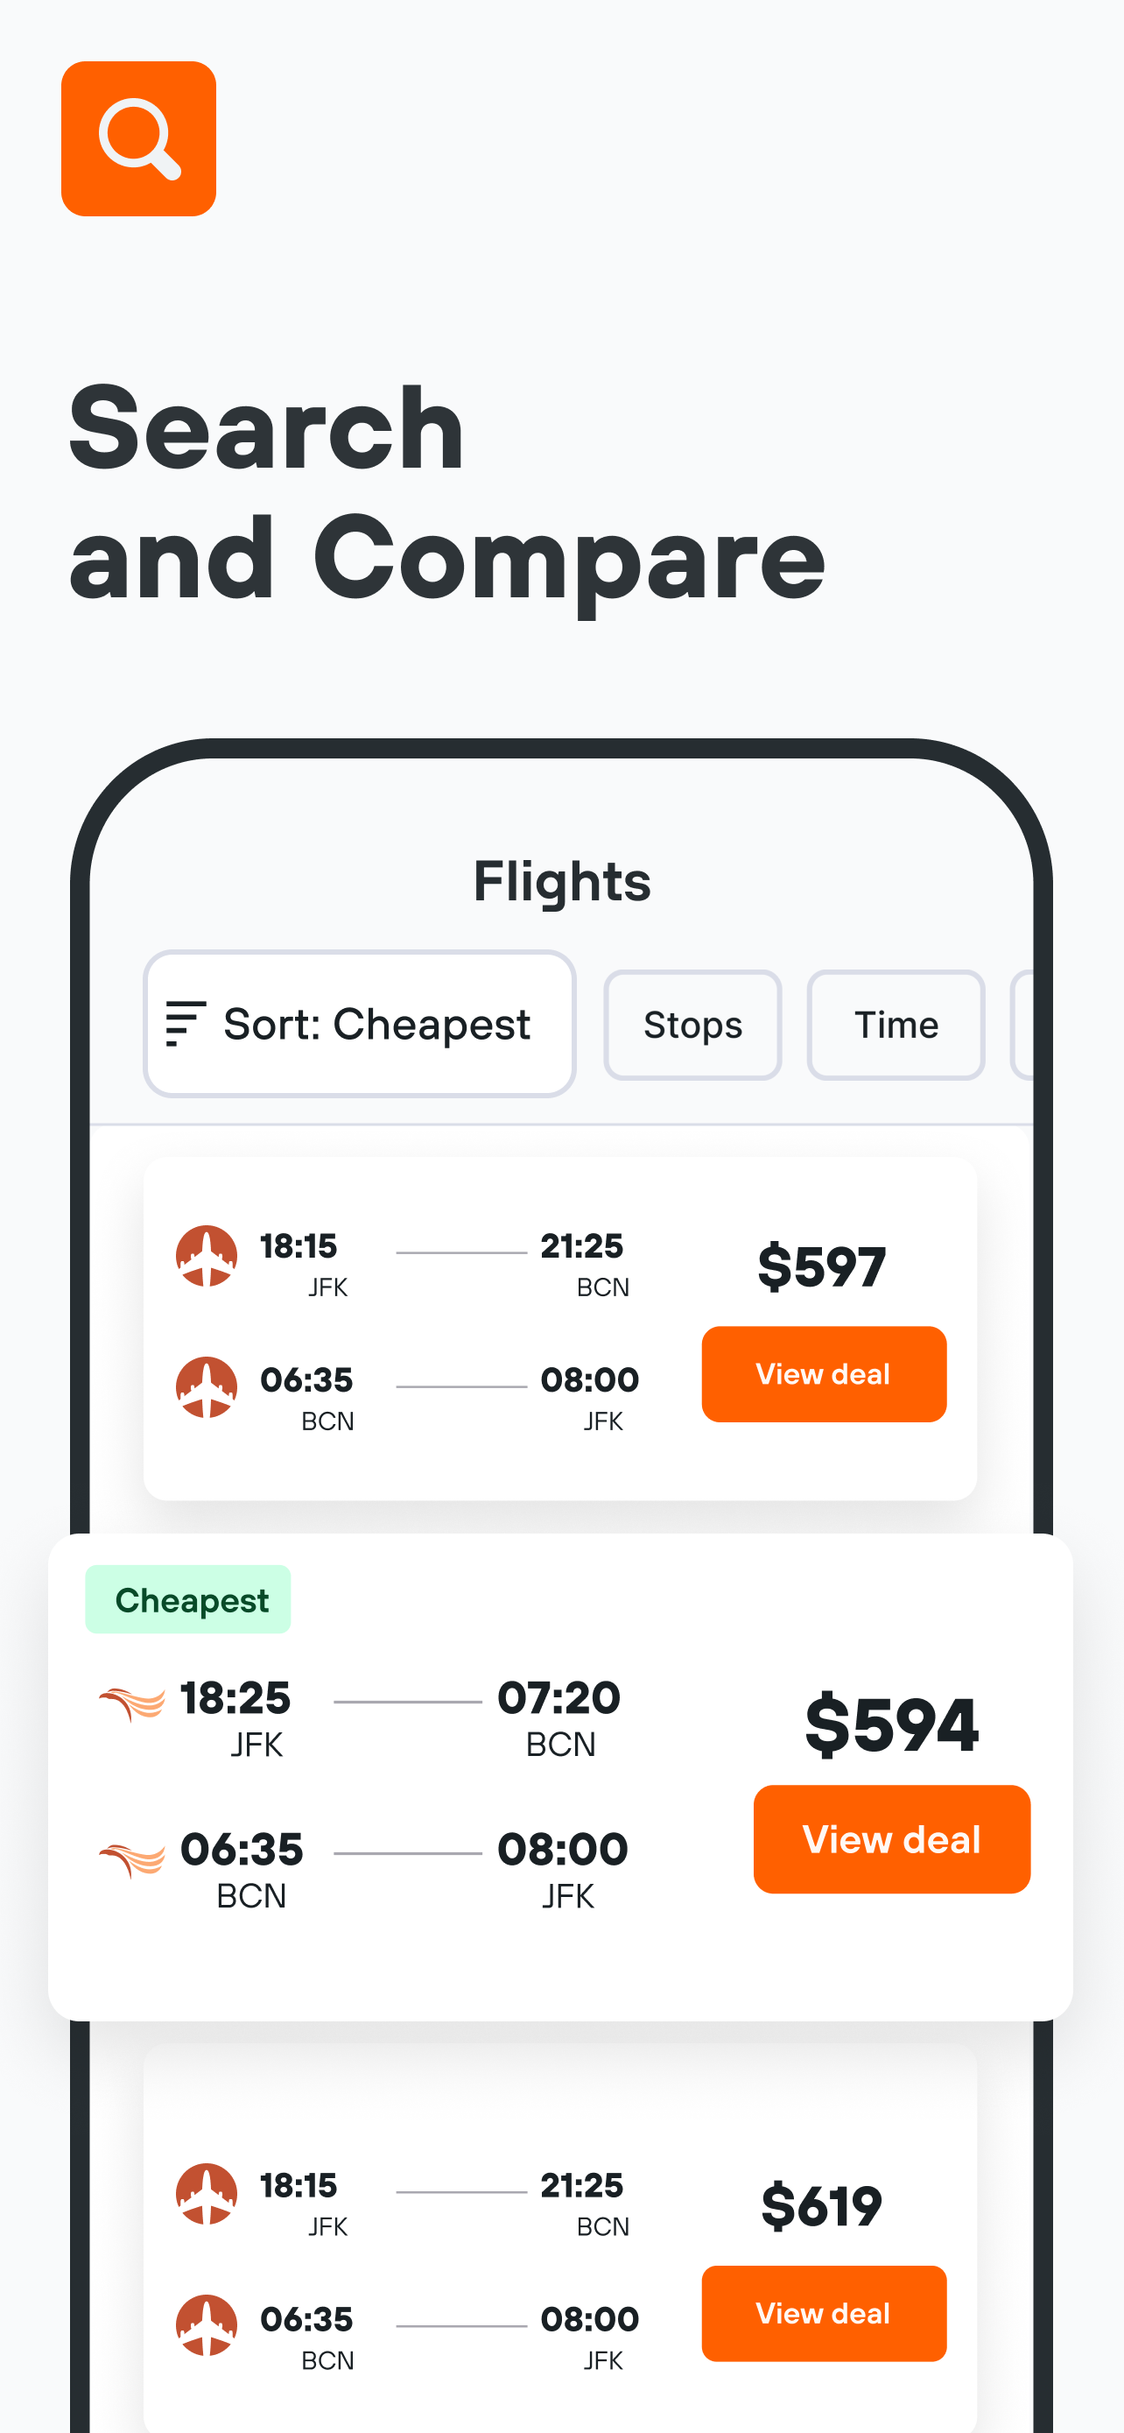Click the $594 price
The width and height of the screenshot is (1124, 2433).
pos(891,1724)
